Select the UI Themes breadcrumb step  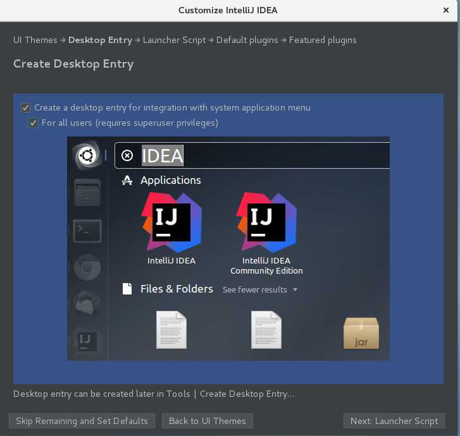[x=35, y=40]
